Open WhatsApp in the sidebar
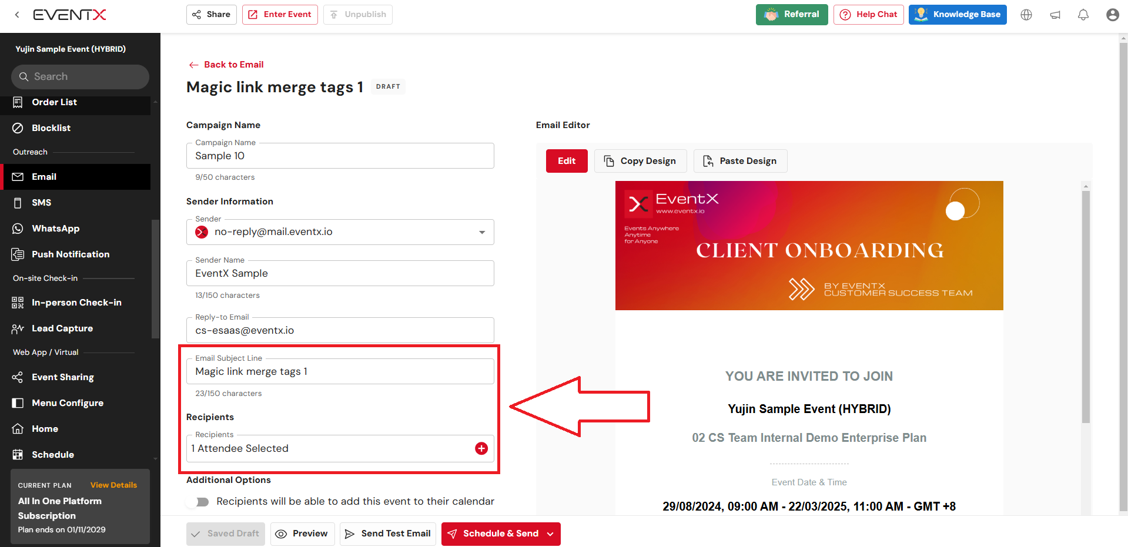This screenshot has width=1128, height=547. point(76,229)
